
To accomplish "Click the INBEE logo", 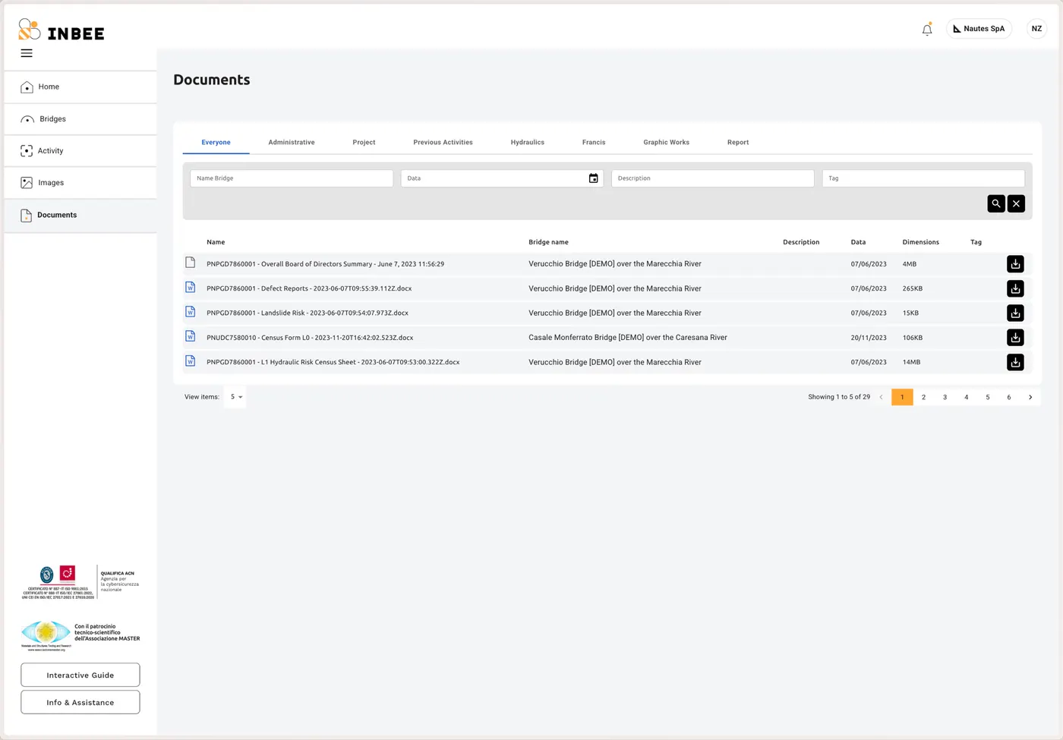I will tap(62, 30).
